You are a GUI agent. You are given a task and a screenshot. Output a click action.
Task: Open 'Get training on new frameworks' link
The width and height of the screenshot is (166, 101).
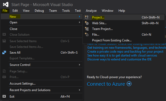(x=127, y=48)
